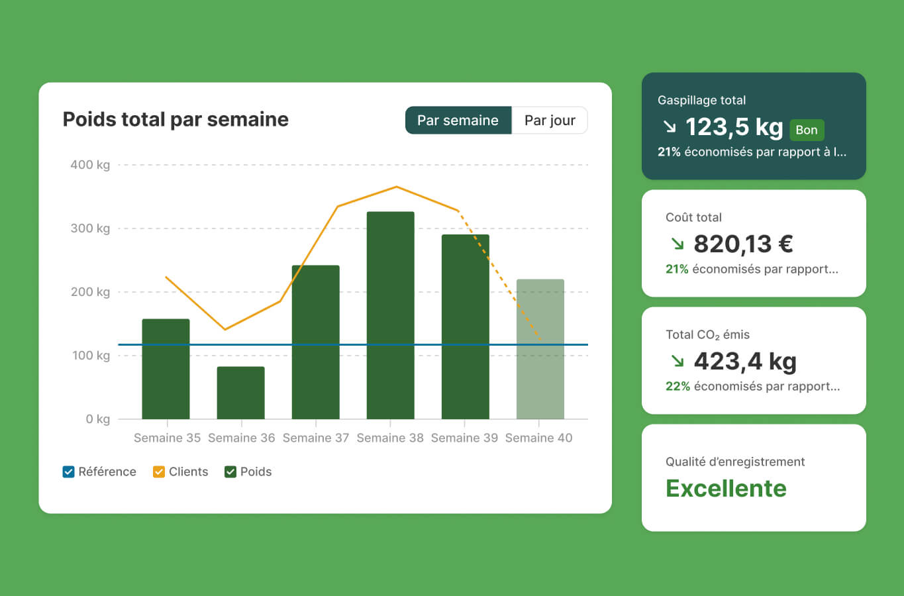The image size is (904, 596).
Task: Click the down arrow beside 123,5 kg
Action: (670, 126)
